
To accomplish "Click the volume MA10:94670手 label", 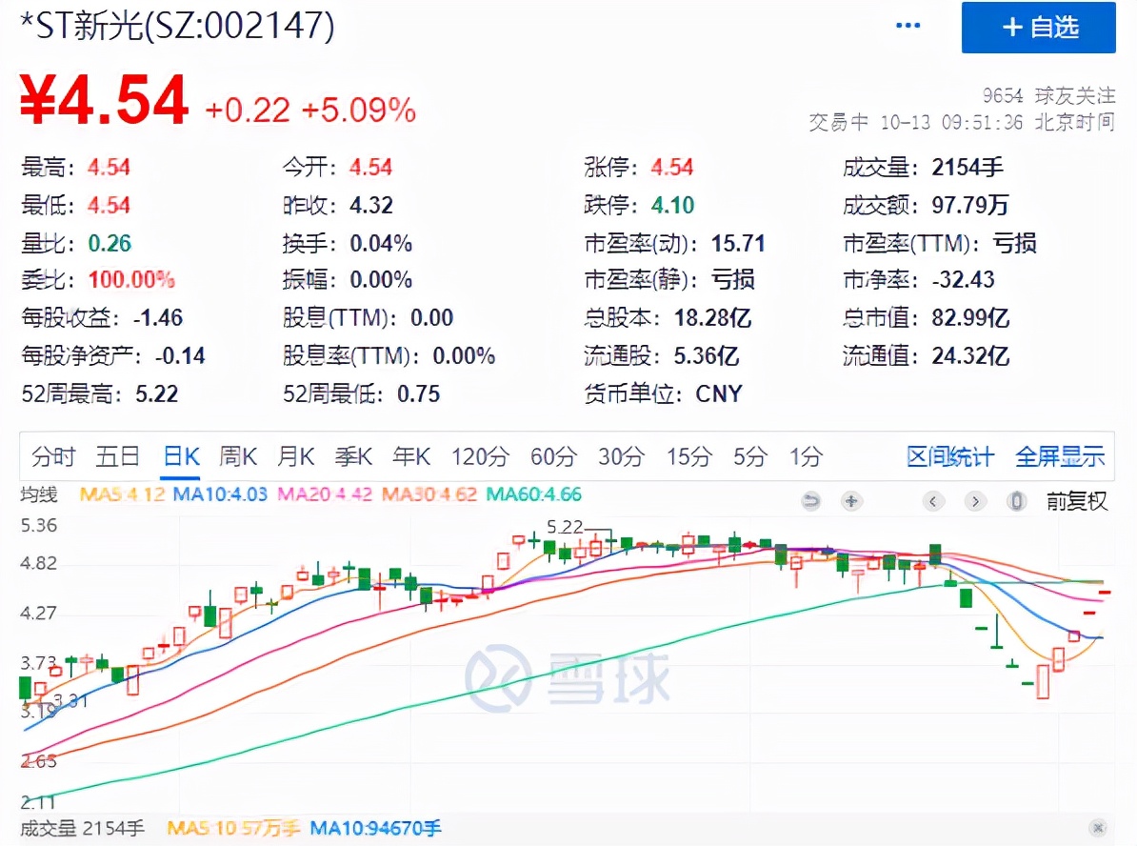I will (375, 828).
